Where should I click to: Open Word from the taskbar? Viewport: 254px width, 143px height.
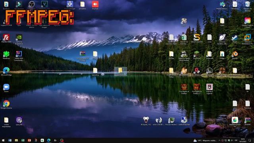10,140
